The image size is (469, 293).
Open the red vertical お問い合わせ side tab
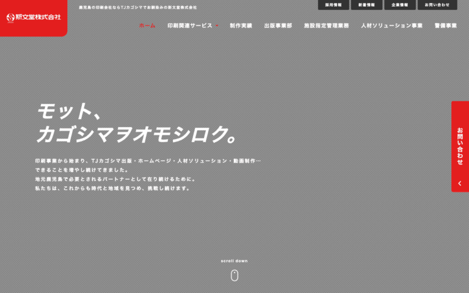[x=460, y=146]
